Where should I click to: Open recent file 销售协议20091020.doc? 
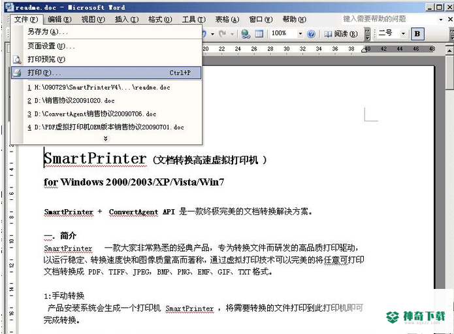click(106, 101)
